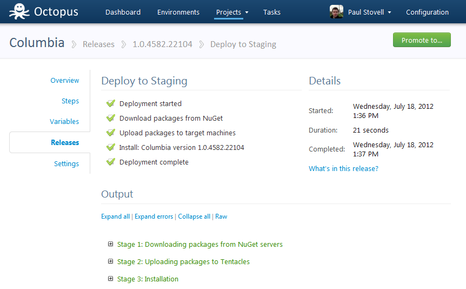Click the checkmark beside Deployment complete
The width and height of the screenshot is (466, 289).
tap(111, 162)
